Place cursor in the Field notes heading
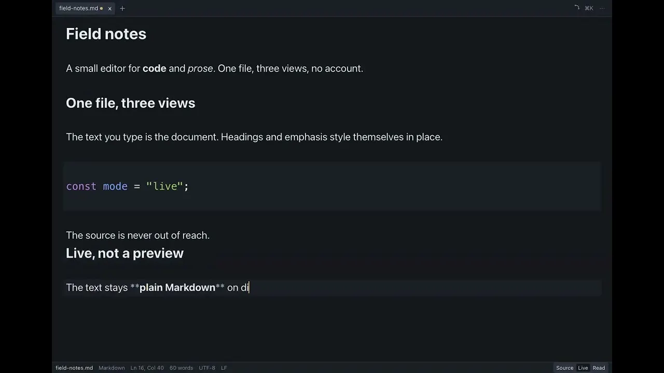This screenshot has width=664, height=373. 106,34
